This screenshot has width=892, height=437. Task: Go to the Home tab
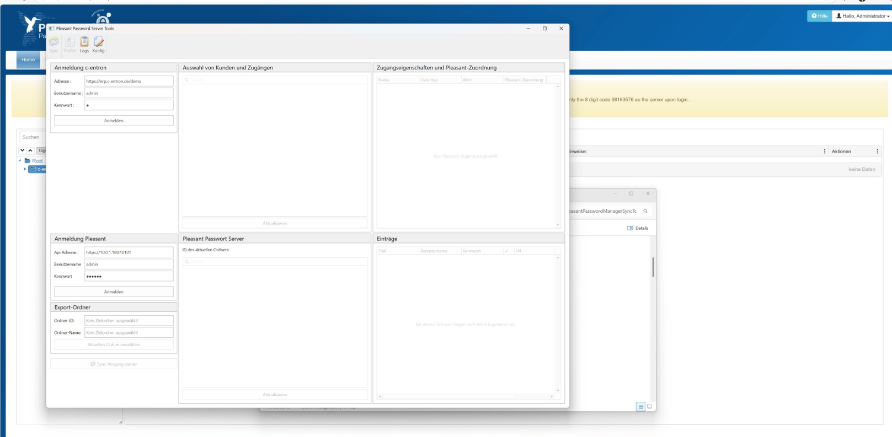pos(28,60)
